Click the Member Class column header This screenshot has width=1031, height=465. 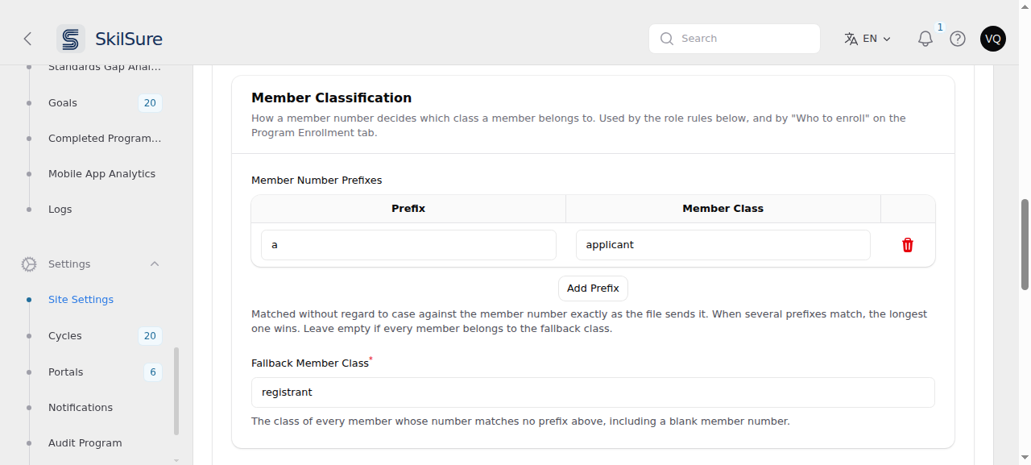click(723, 209)
